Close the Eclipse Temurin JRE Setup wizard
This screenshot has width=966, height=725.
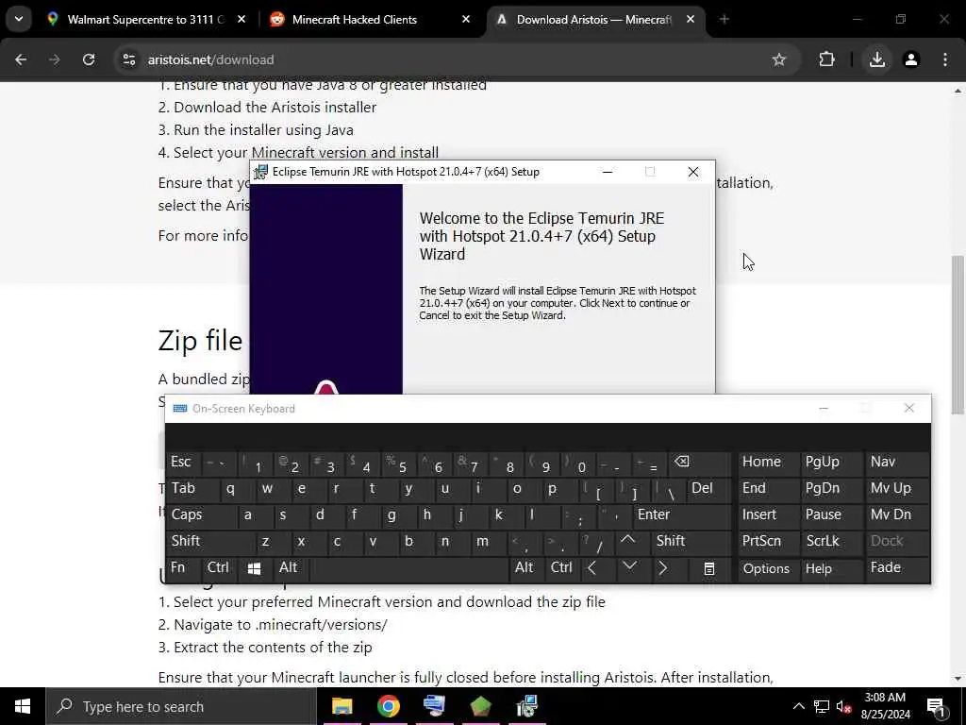pos(693,172)
